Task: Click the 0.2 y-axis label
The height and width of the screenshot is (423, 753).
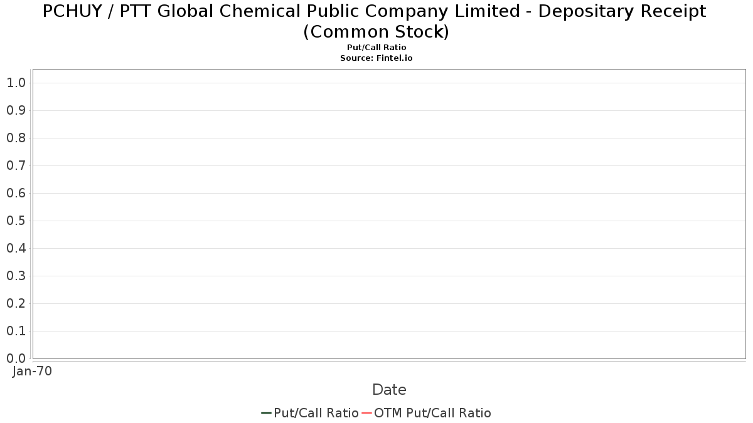Action: [x=16, y=303]
